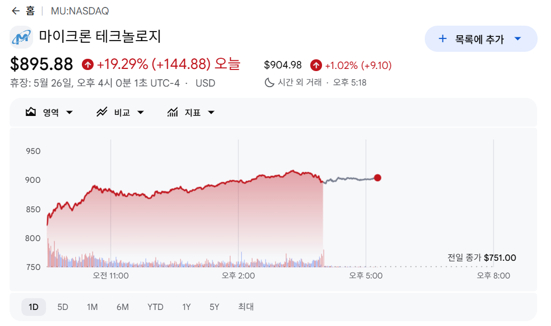The width and height of the screenshot is (551, 326).
Task: Select the 5D time range tab
Action: point(63,307)
